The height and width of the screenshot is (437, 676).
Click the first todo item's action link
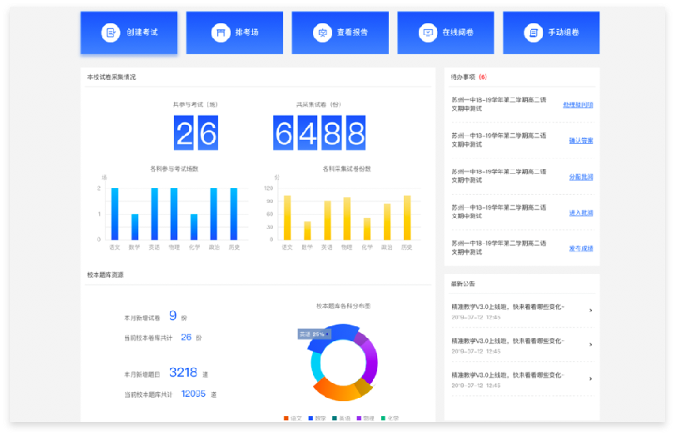[x=578, y=105]
